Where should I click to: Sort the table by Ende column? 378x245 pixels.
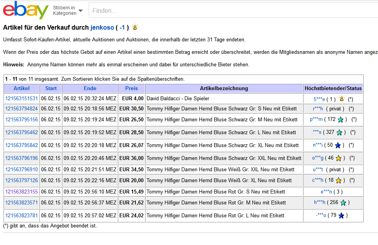(90, 89)
